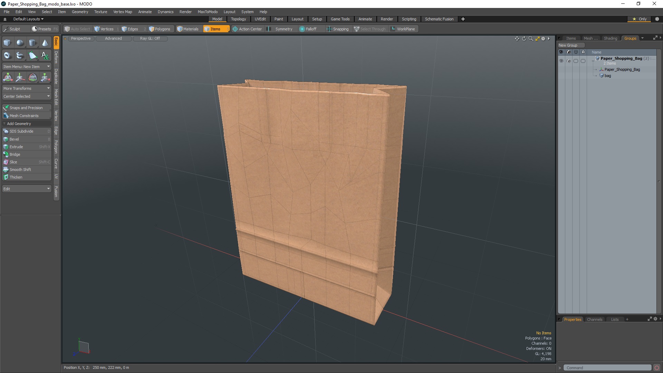663x373 pixels.
Task: Select the Tube spiral primitive tool
Action: pos(20,55)
